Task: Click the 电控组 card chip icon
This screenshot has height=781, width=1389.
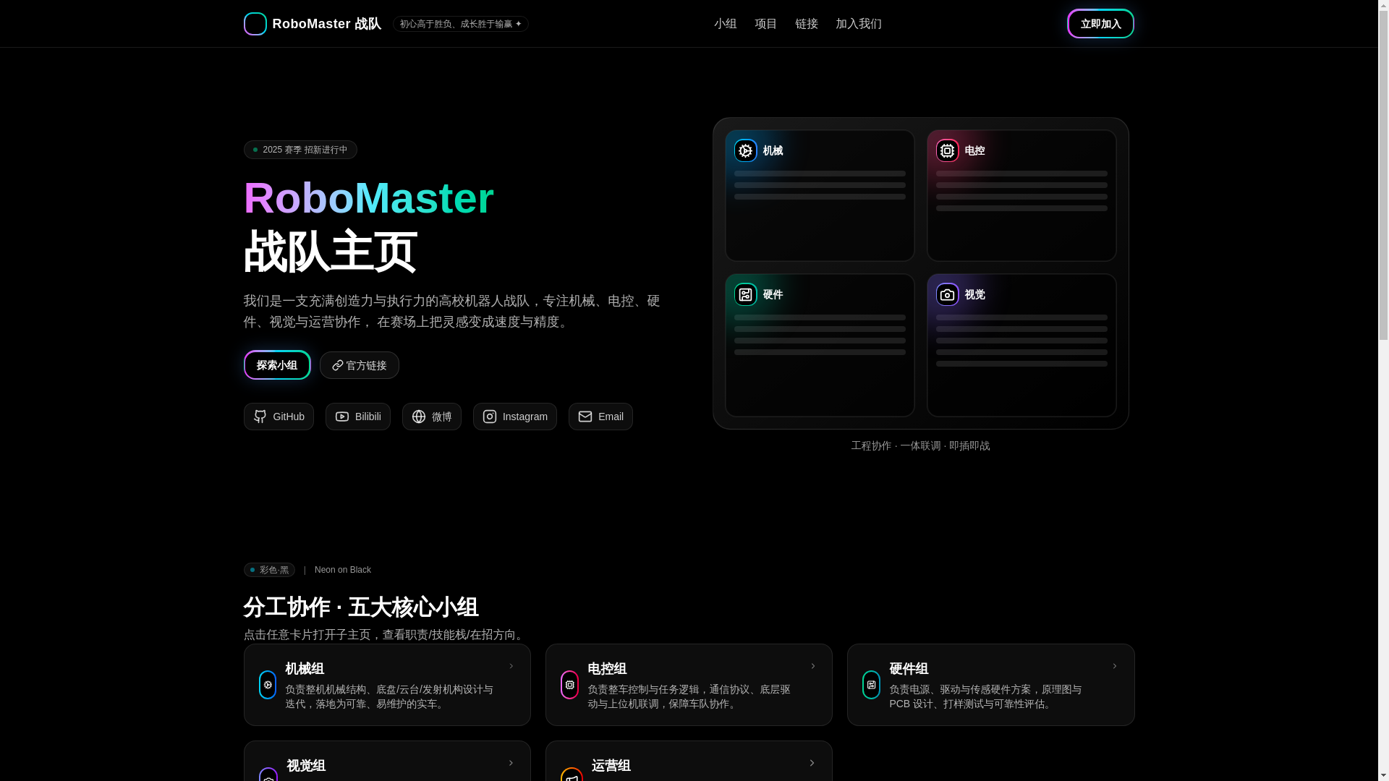Action: [x=569, y=685]
